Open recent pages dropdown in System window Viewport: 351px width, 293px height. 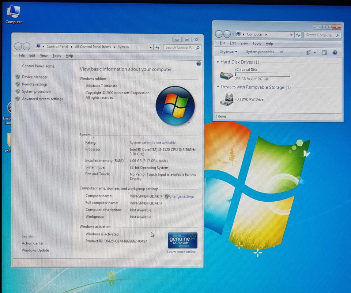33,47
